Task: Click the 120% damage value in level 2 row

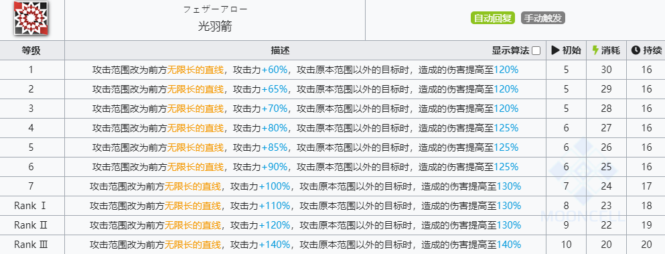Action: [506, 89]
